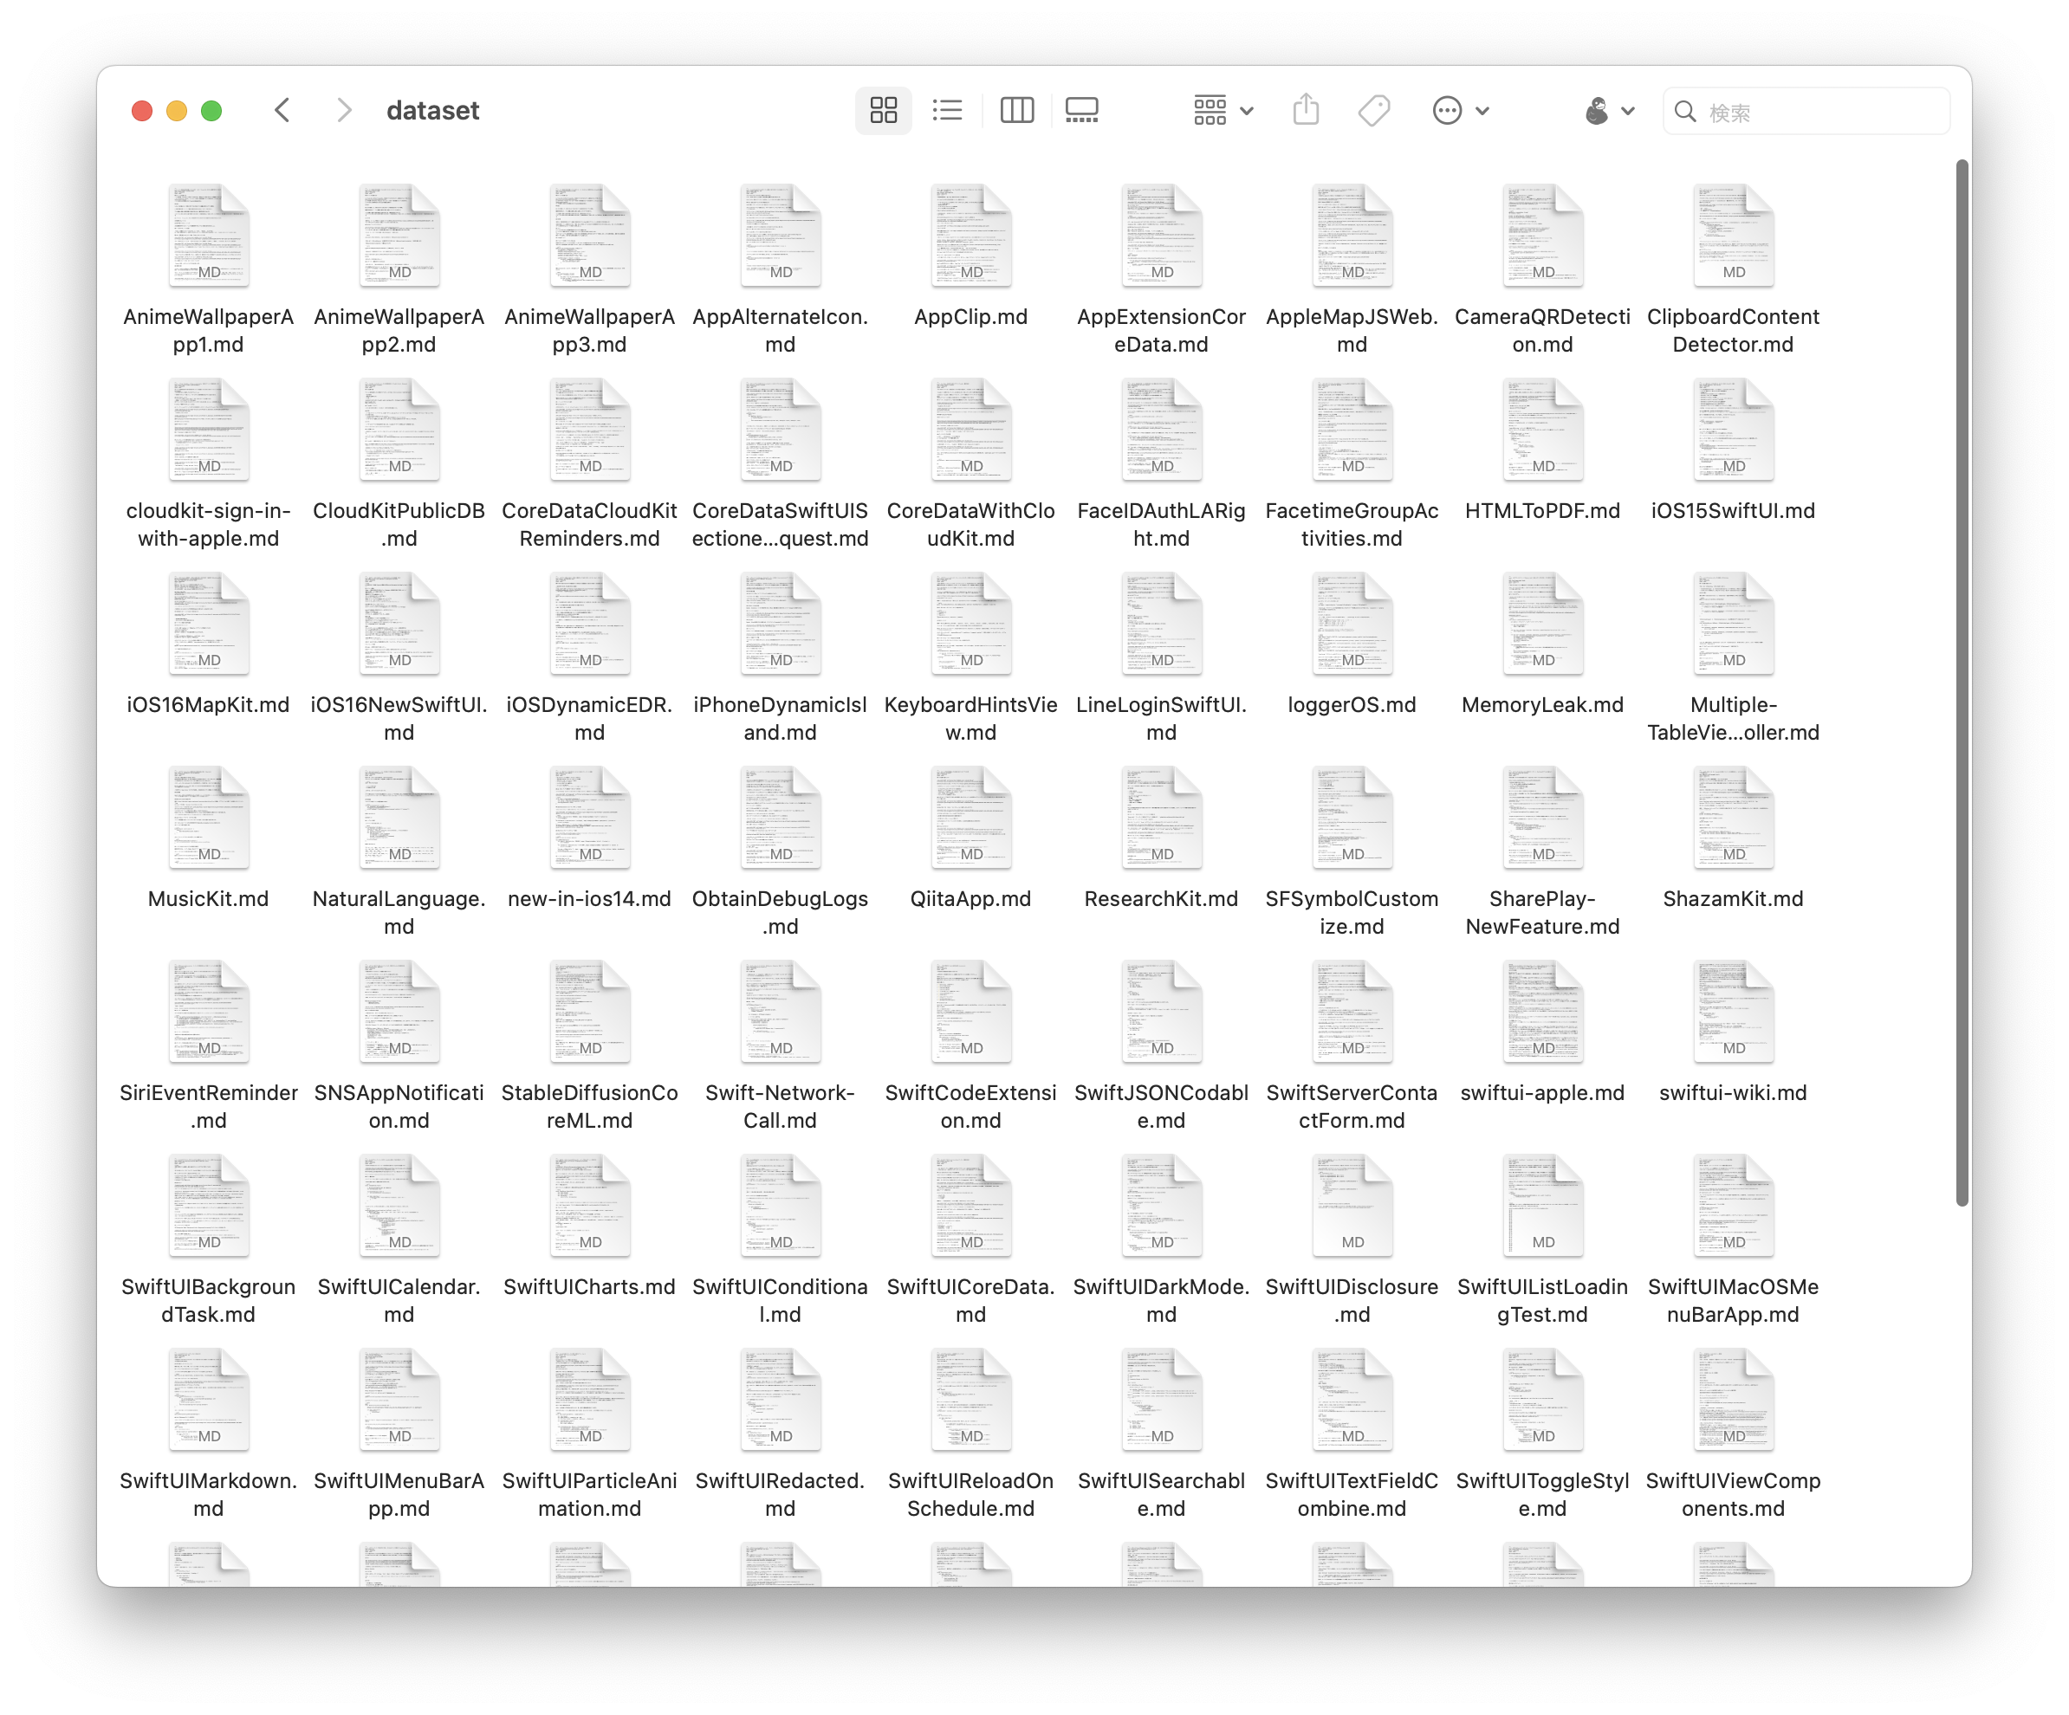Select CoreDataWithCloudKit.md file icon
The height and width of the screenshot is (1715, 2069).
coord(970,430)
